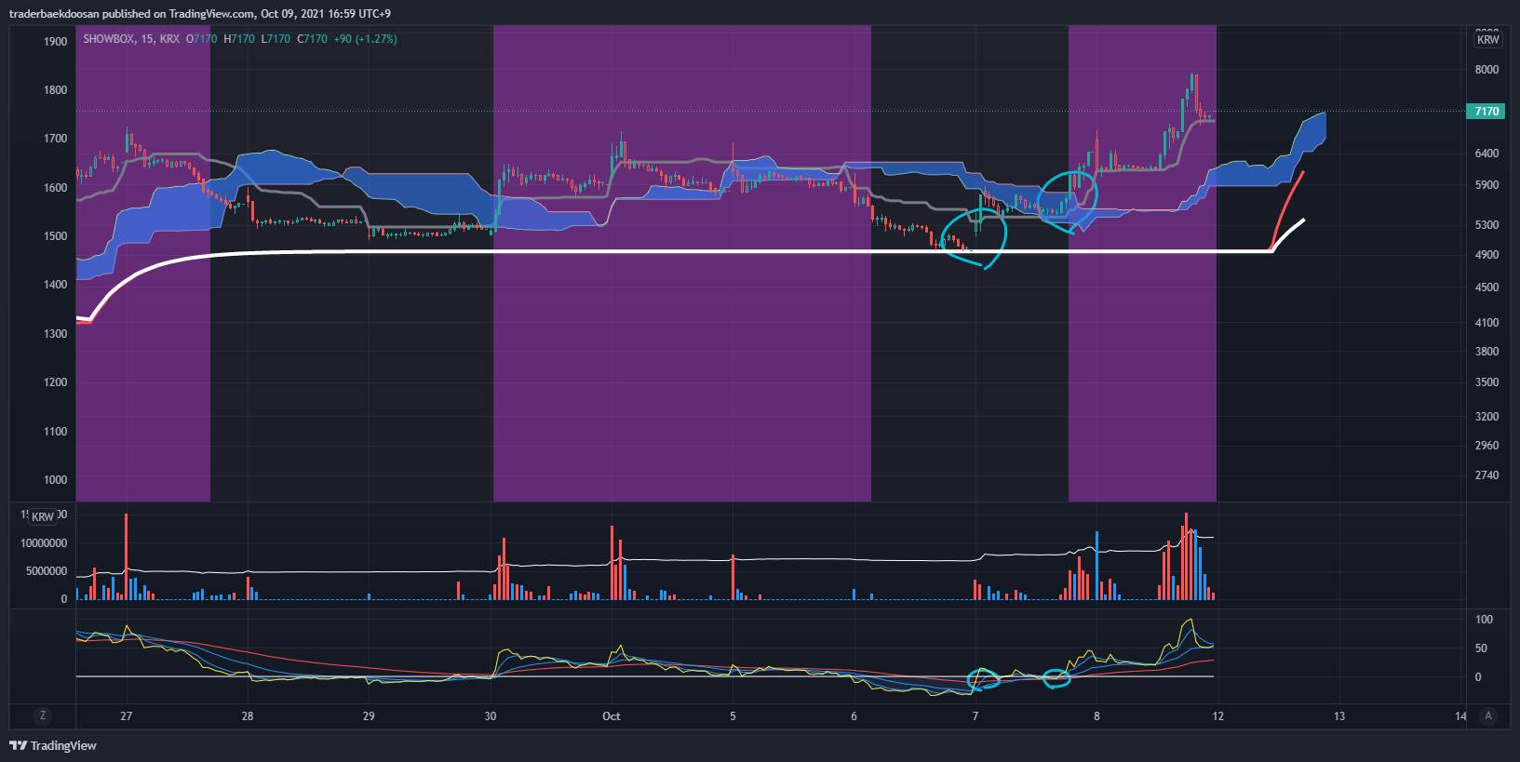Click the +90 (+1.27%) change value

pos(365,39)
